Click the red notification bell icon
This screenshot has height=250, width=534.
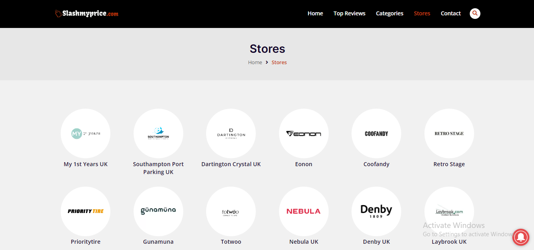(x=521, y=237)
